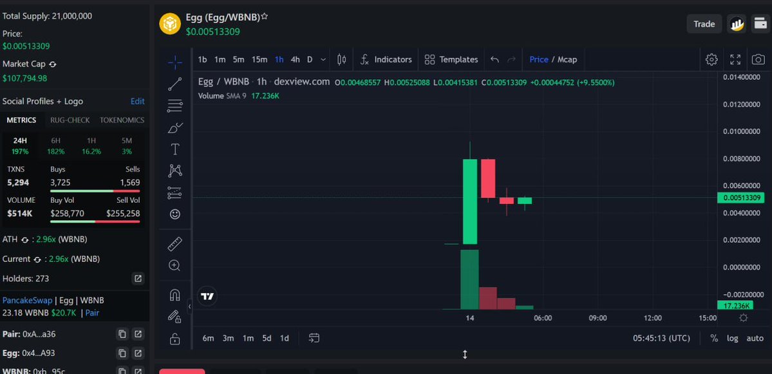Select the 15m chart interval

(259, 60)
